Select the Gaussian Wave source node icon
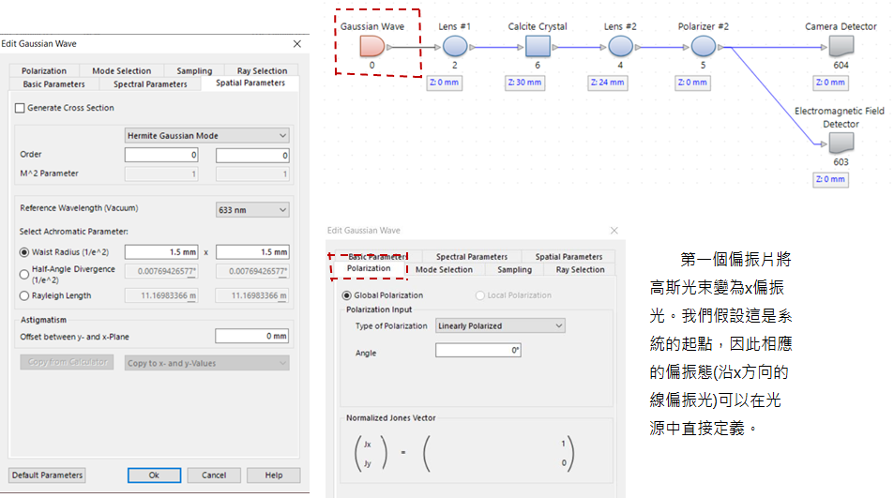The height and width of the screenshot is (498, 894). (371, 46)
